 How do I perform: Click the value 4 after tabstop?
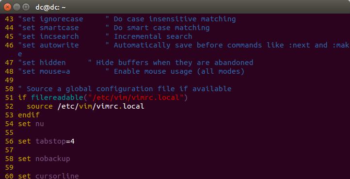72,141
